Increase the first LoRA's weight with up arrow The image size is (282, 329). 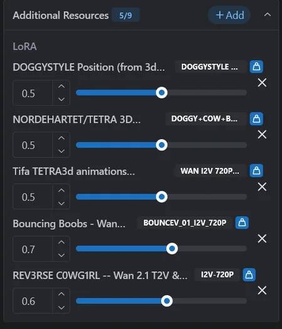[61, 86]
